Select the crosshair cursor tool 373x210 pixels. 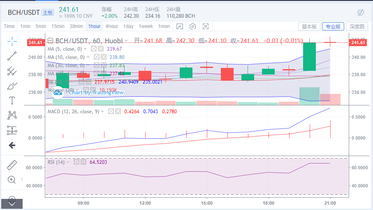(x=12, y=42)
